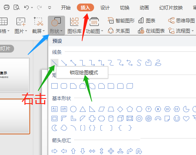Click the redo arrow icon
Image resolution: width=196 pixels, height=155 pixels.
pos(39,7)
